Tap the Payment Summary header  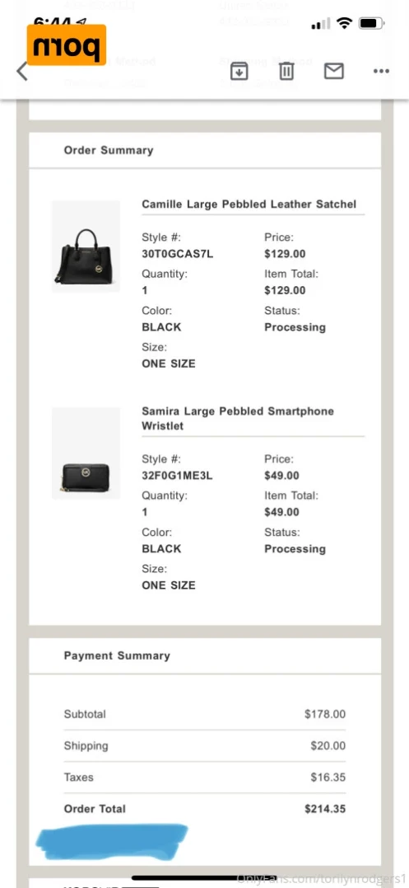click(117, 655)
